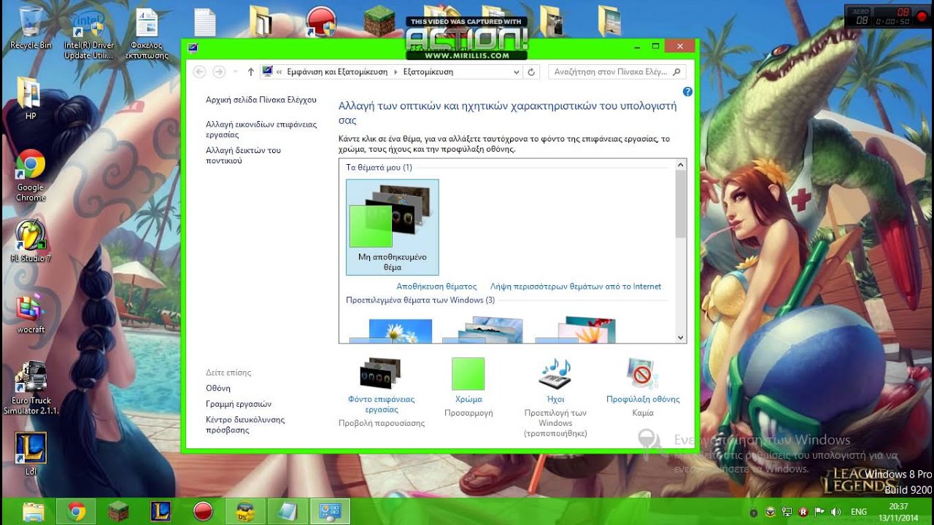Viewport: 934px width, 525px height.
Task: Open the Χρώμα green color swatch
Action: [468, 373]
